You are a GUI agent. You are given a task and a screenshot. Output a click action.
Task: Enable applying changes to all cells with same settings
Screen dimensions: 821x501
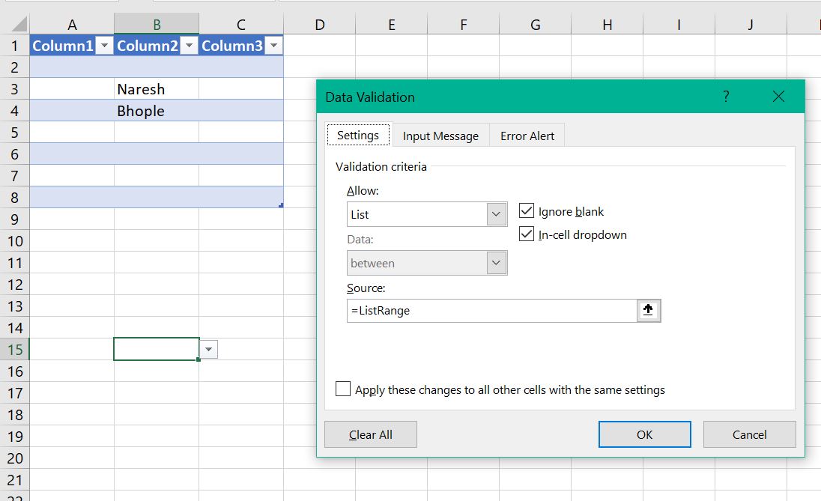tap(343, 389)
